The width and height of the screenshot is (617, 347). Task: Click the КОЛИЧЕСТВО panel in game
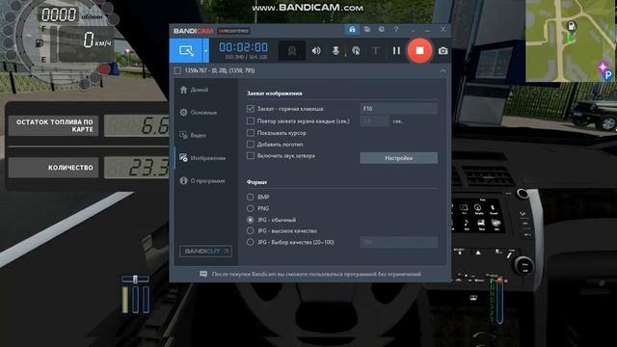point(54,168)
